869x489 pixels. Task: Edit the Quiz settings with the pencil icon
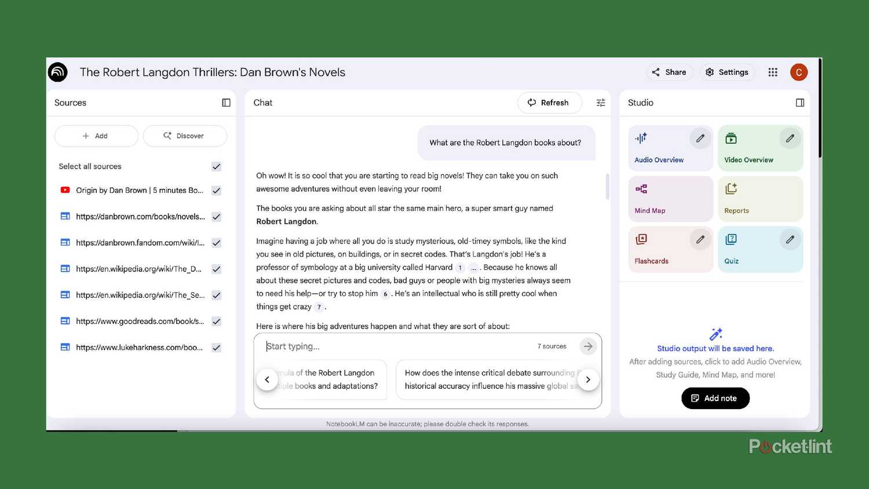(x=790, y=239)
